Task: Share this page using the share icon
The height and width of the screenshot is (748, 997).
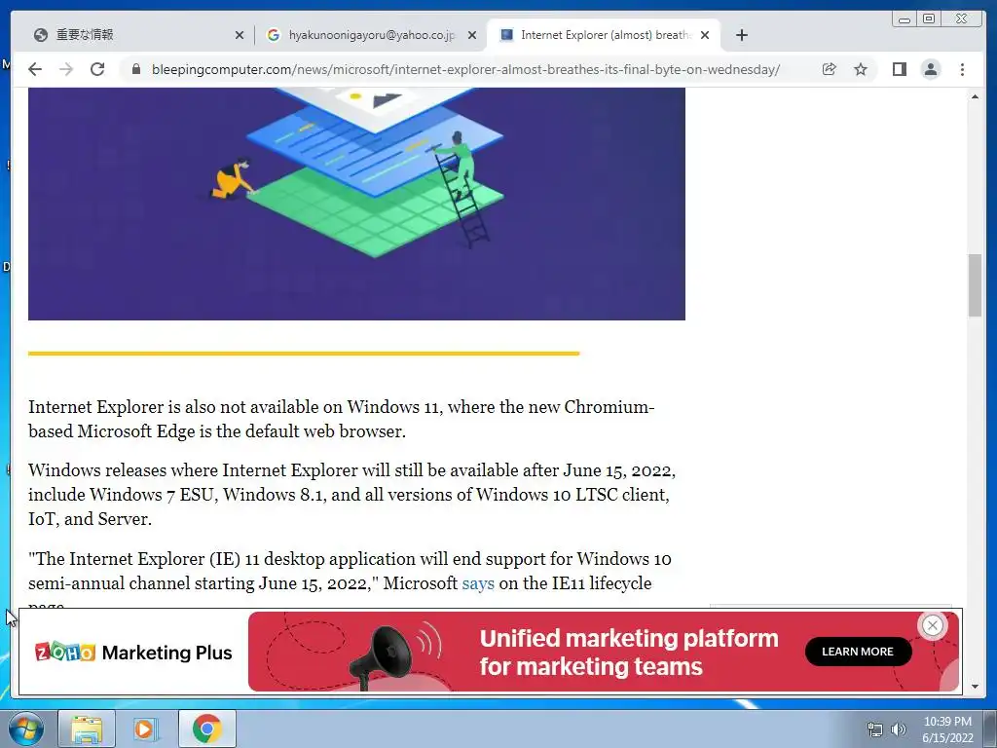Action: pos(830,69)
